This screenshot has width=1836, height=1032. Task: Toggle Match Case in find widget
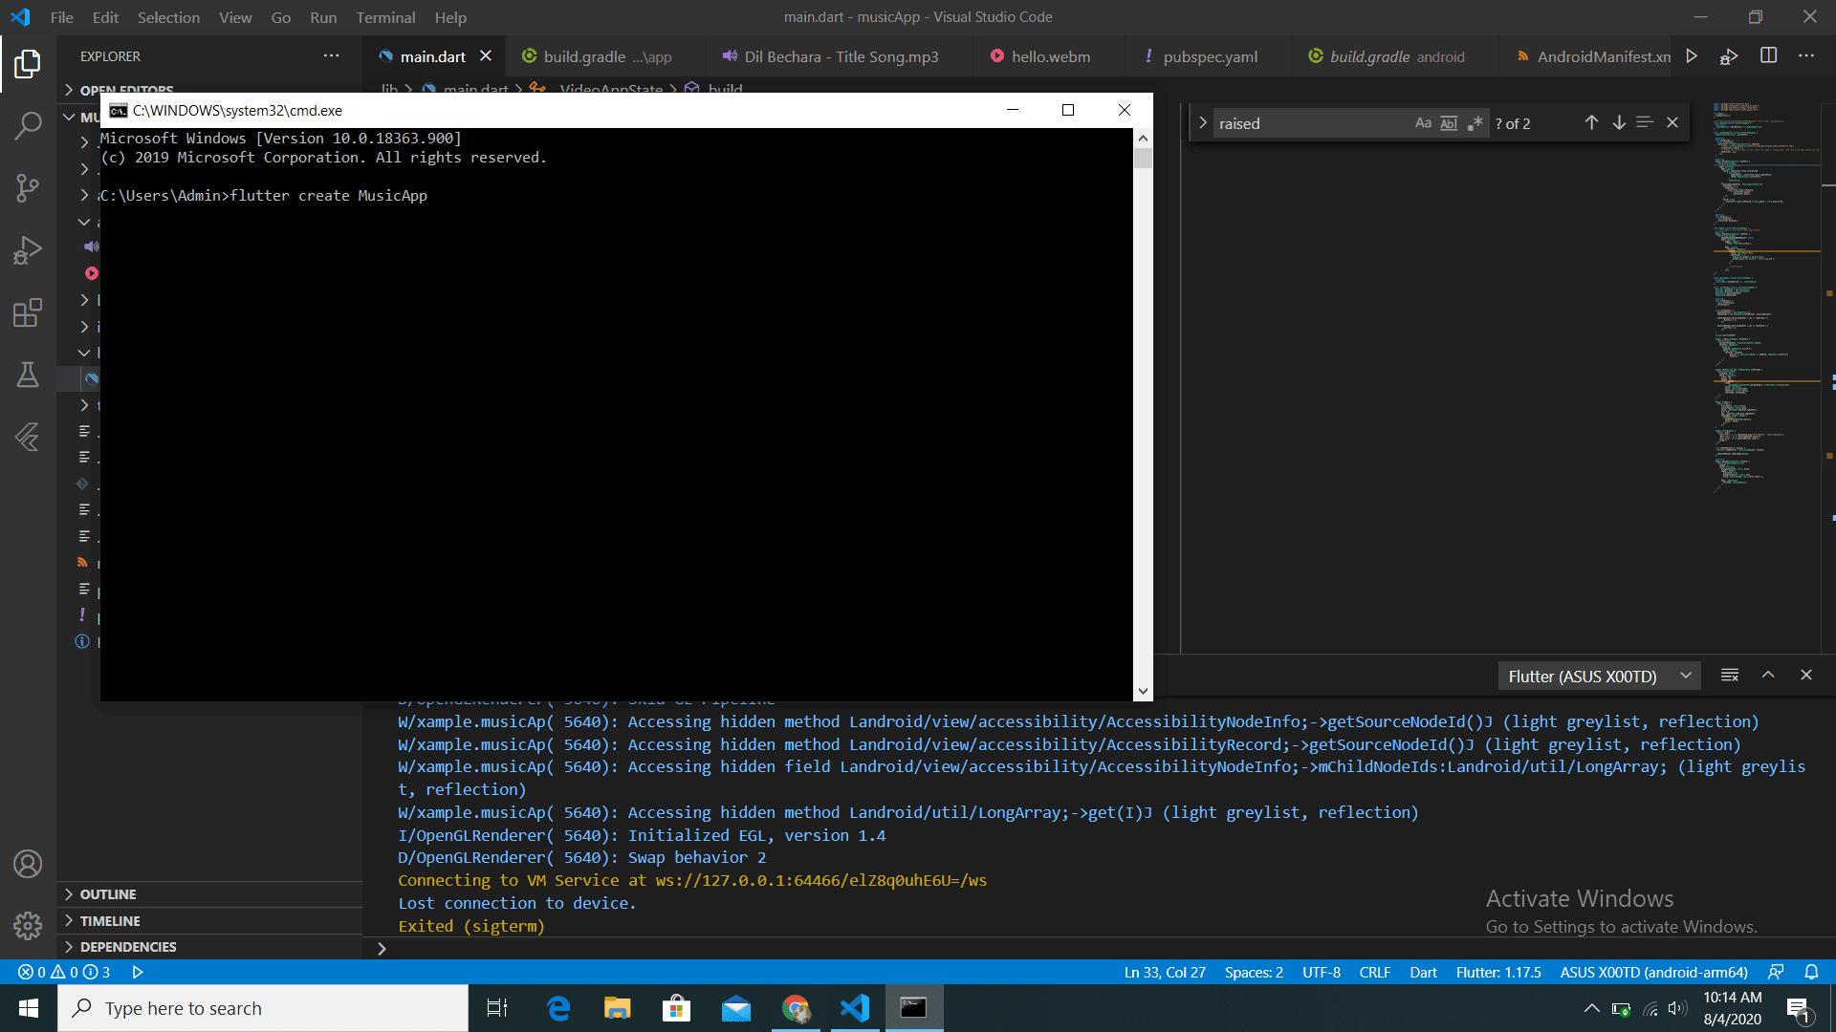coord(1423,123)
